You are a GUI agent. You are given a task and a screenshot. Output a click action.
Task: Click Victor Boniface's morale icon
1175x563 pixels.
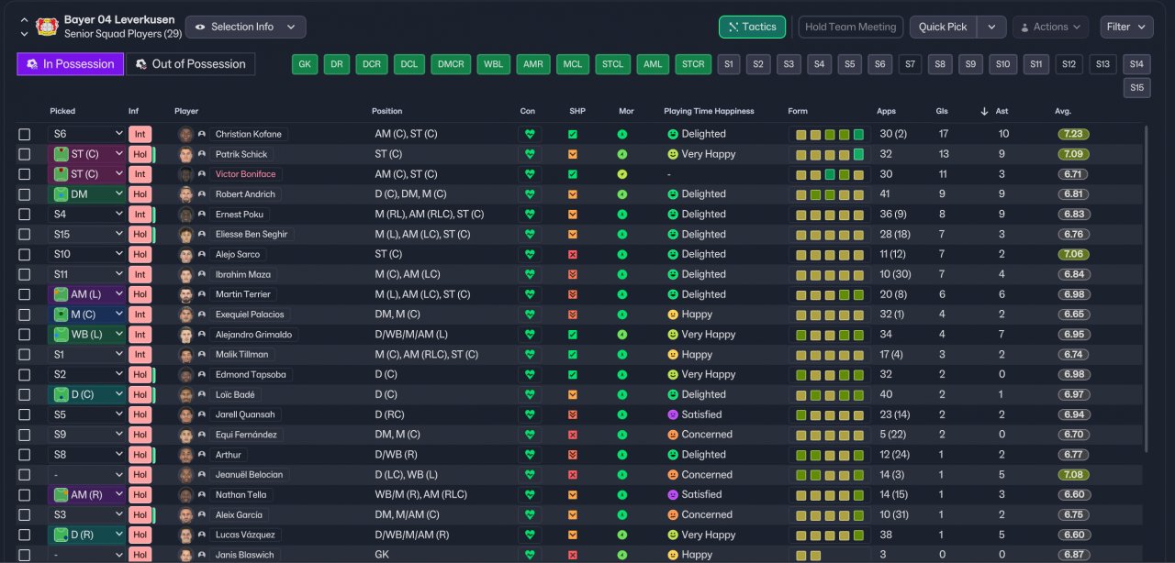pos(622,174)
